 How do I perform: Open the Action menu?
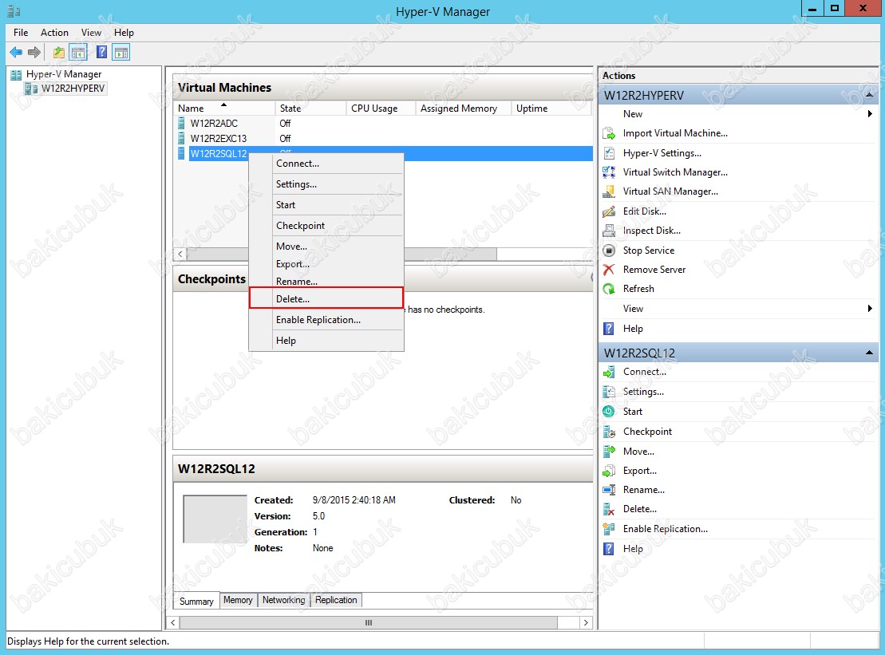55,33
